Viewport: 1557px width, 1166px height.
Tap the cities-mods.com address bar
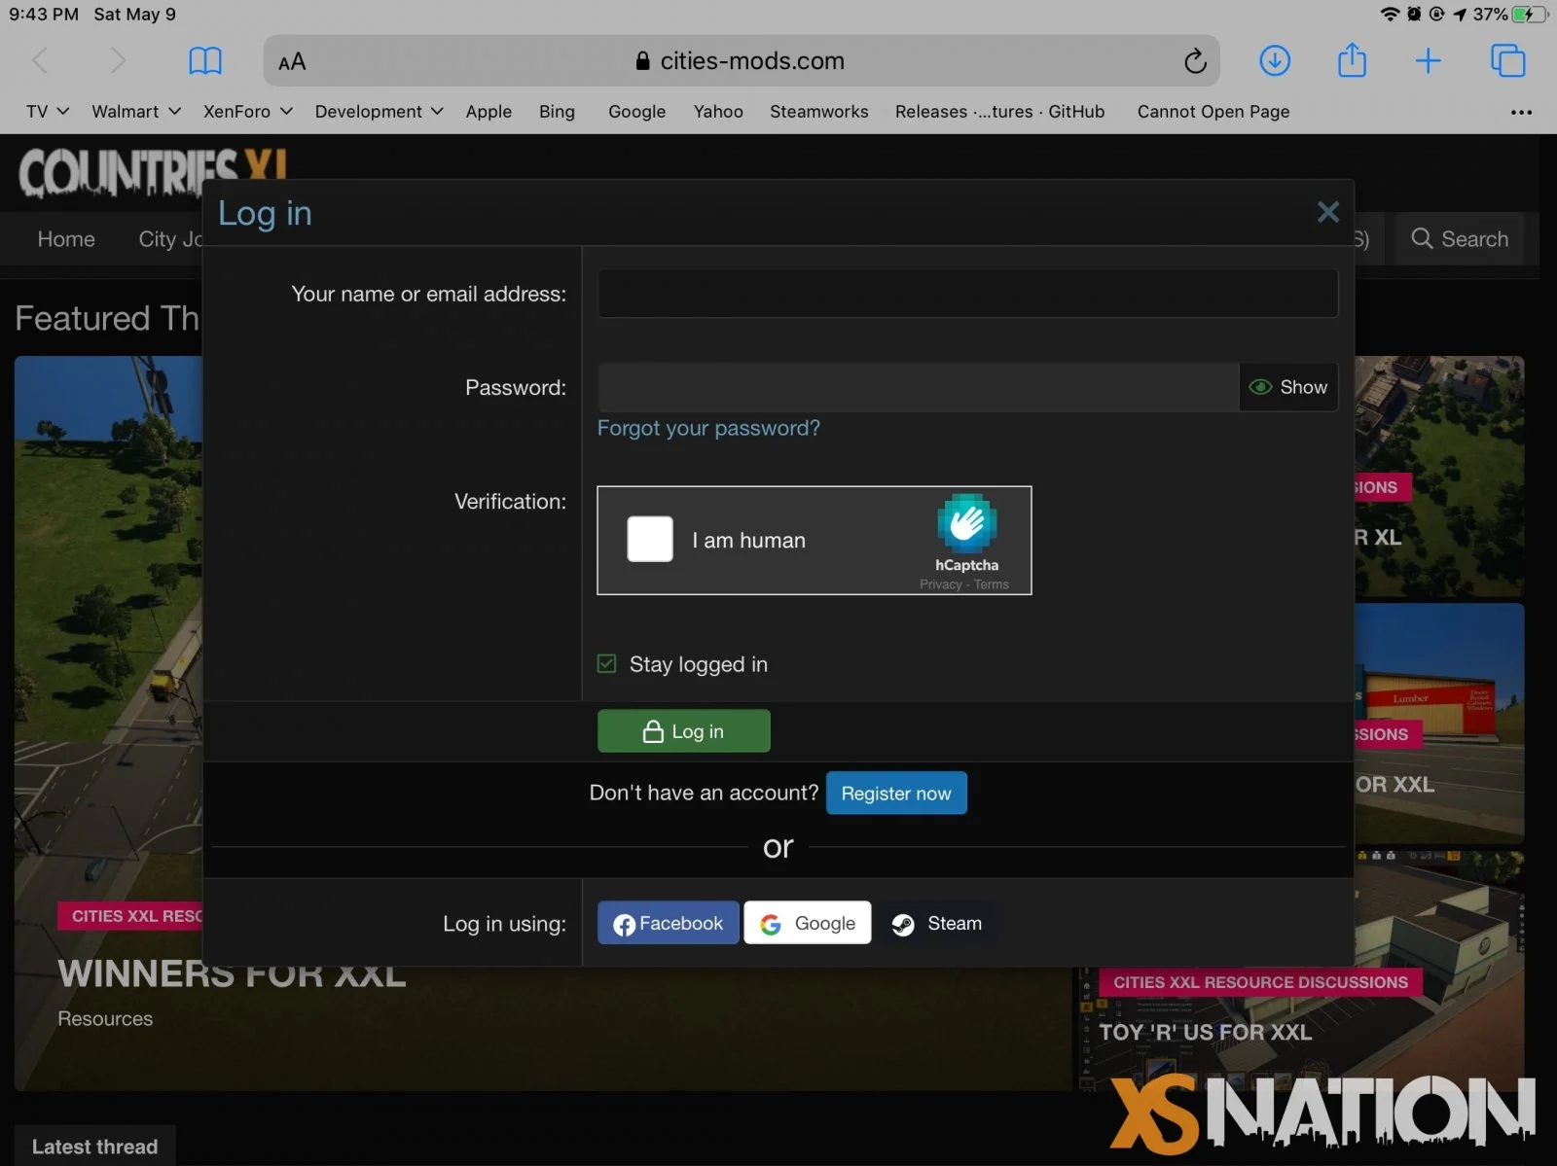(740, 61)
